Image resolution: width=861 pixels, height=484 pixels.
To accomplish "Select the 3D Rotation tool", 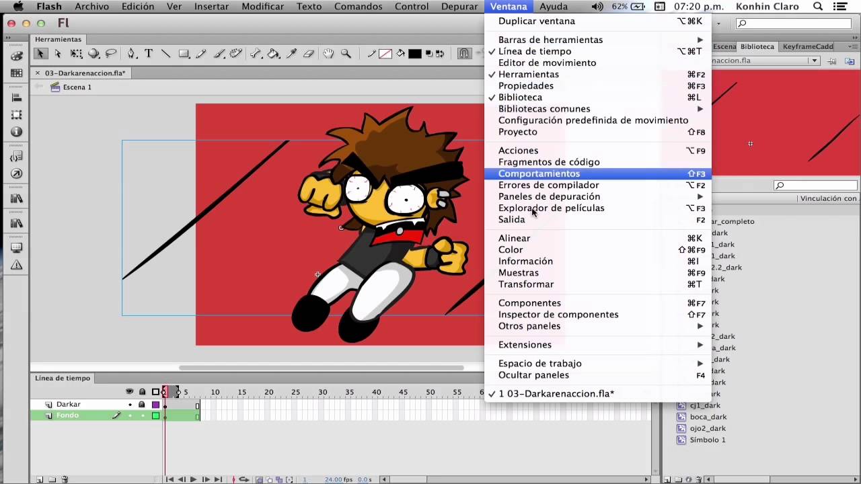I will pyautogui.click(x=94, y=54).
